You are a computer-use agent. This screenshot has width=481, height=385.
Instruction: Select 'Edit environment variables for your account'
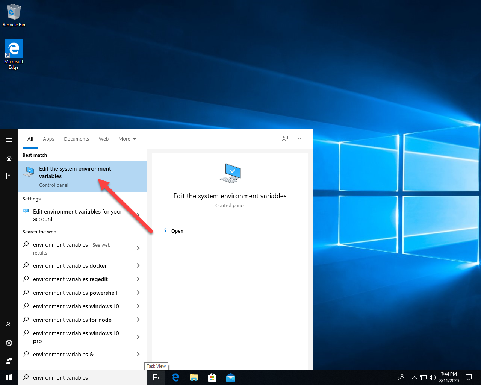click(77, 215)
